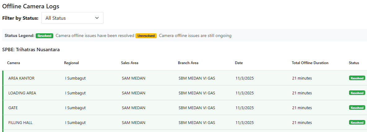Click the Camera column header
This screenshot has height=132, width=367.
(x=14, y=63)
